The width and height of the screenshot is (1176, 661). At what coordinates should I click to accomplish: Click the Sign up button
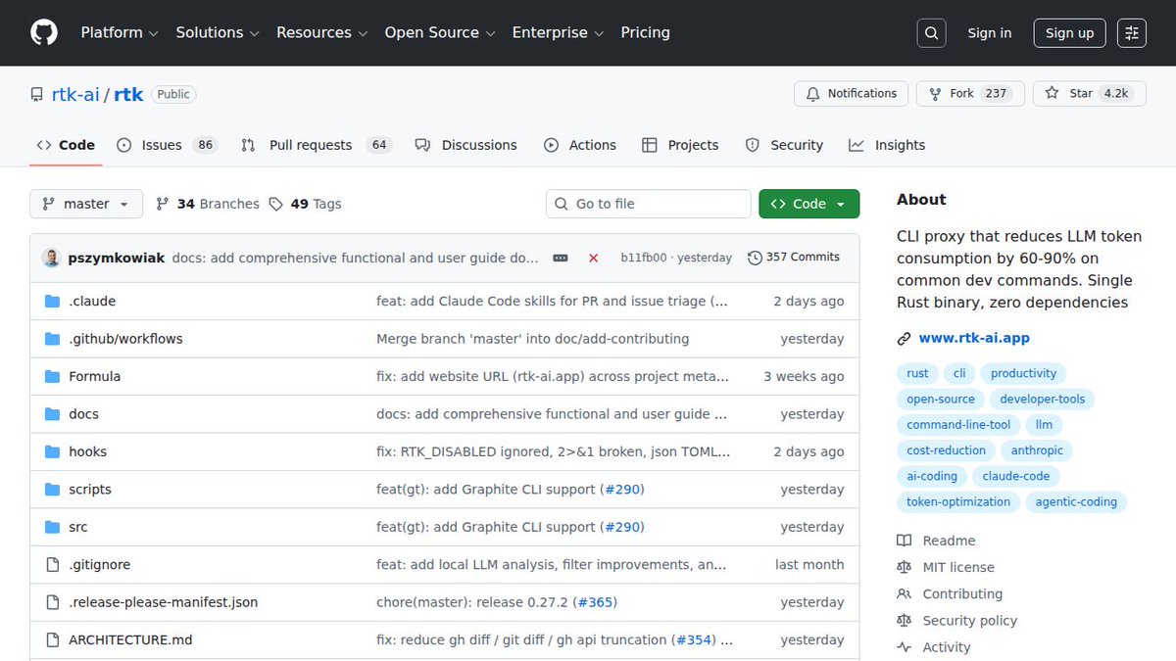(1070, 32)
